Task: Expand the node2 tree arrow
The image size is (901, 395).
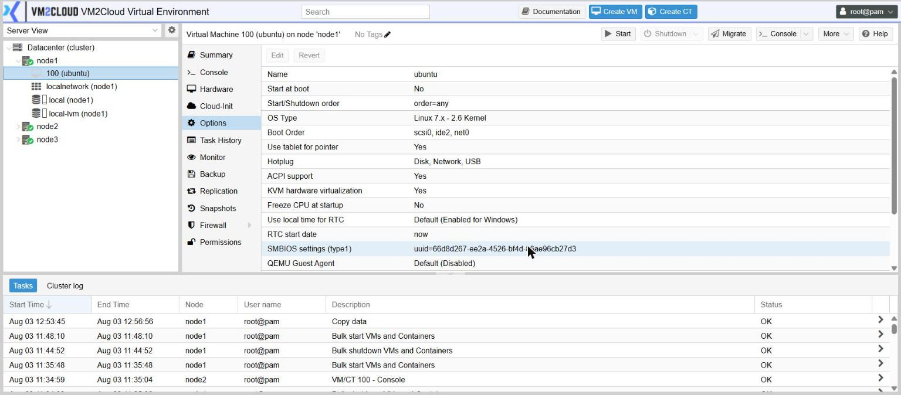Action: point(18,127)
